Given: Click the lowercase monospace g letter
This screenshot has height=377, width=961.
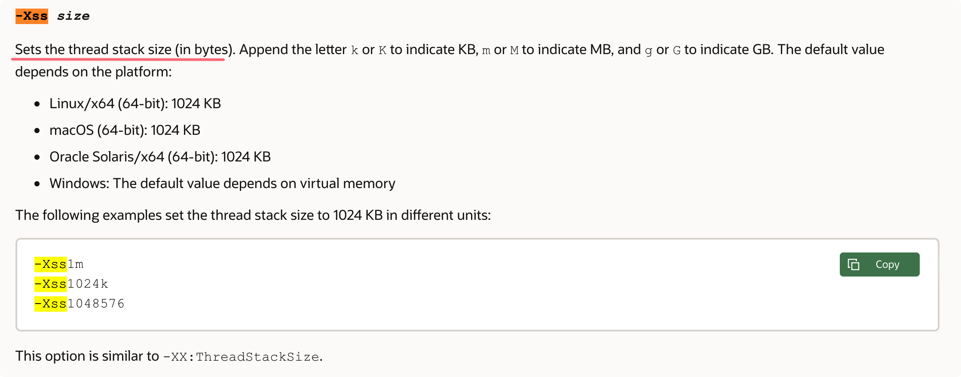Looking at the screenshot, I should point(649,51).
